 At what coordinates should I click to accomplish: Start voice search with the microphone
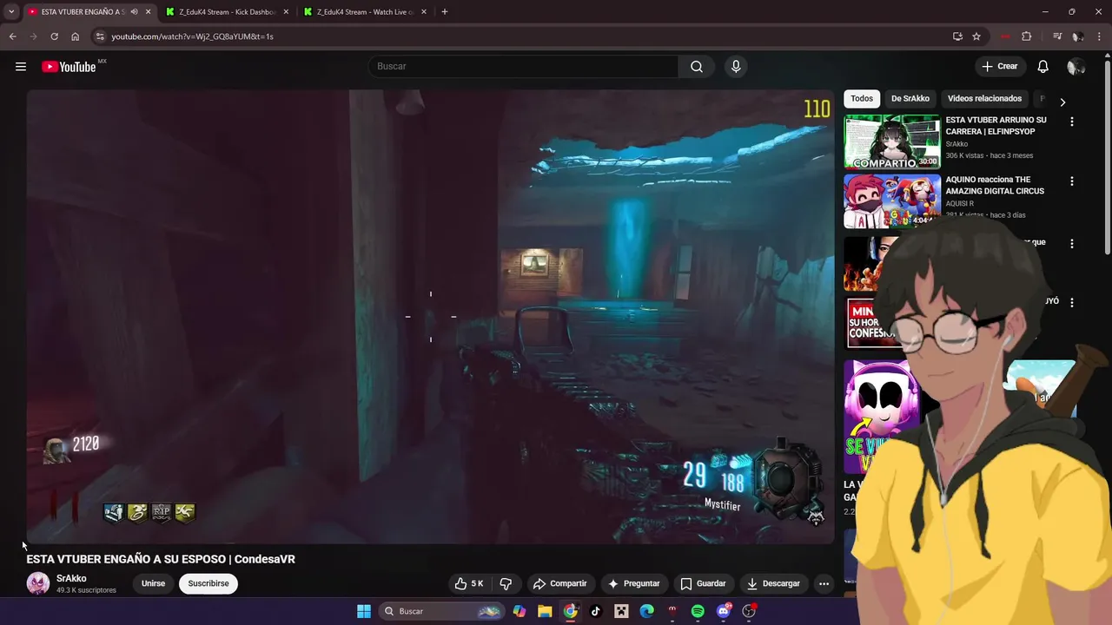(x=736, y=67)
